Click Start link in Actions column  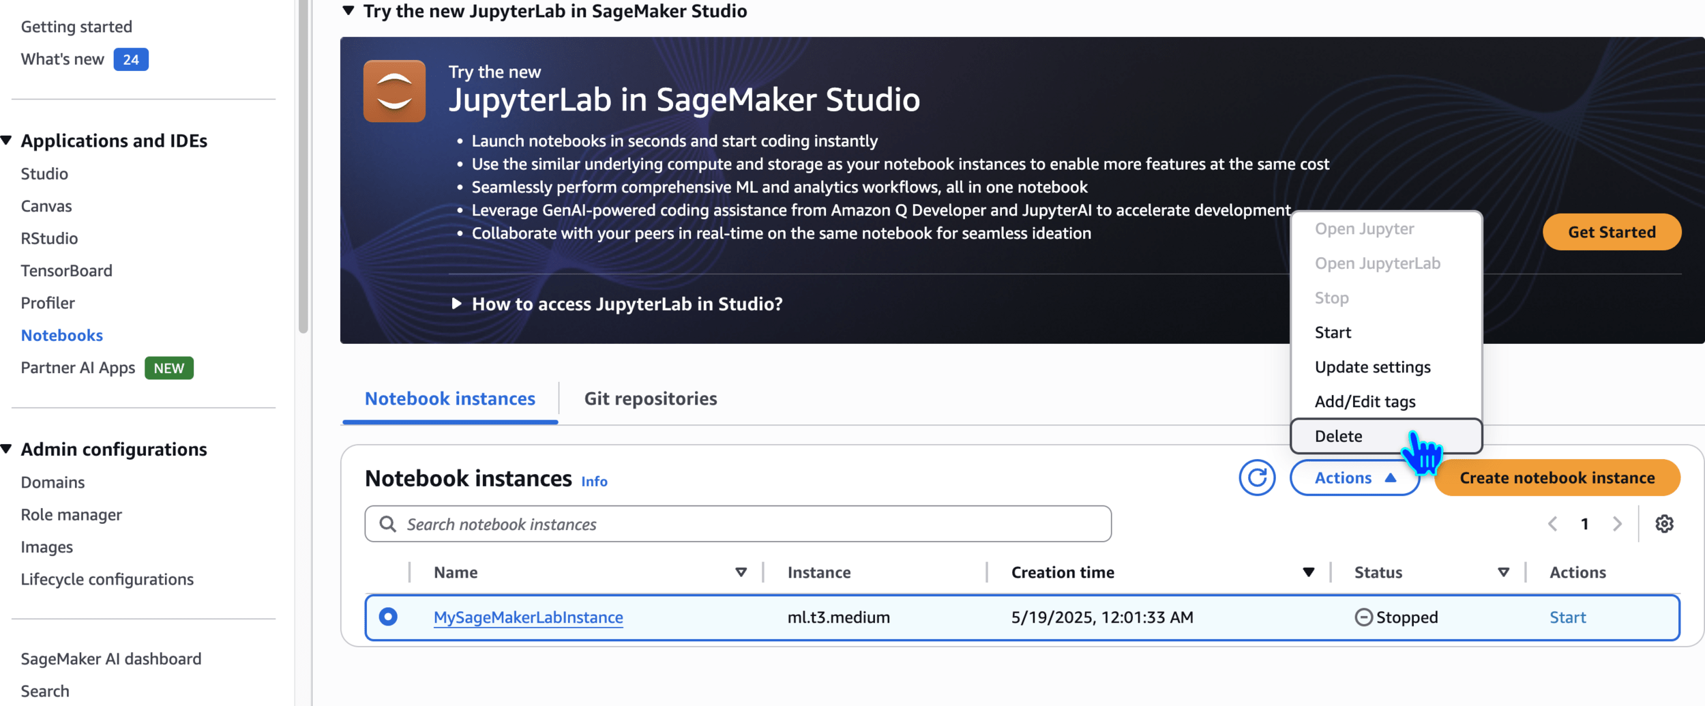1567,617
